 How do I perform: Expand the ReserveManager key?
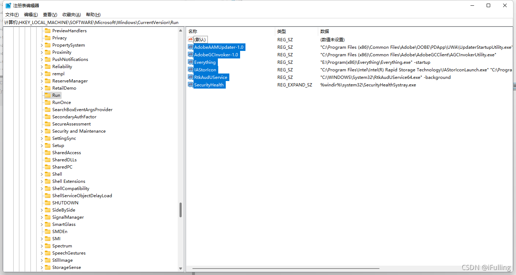(42, 81)
